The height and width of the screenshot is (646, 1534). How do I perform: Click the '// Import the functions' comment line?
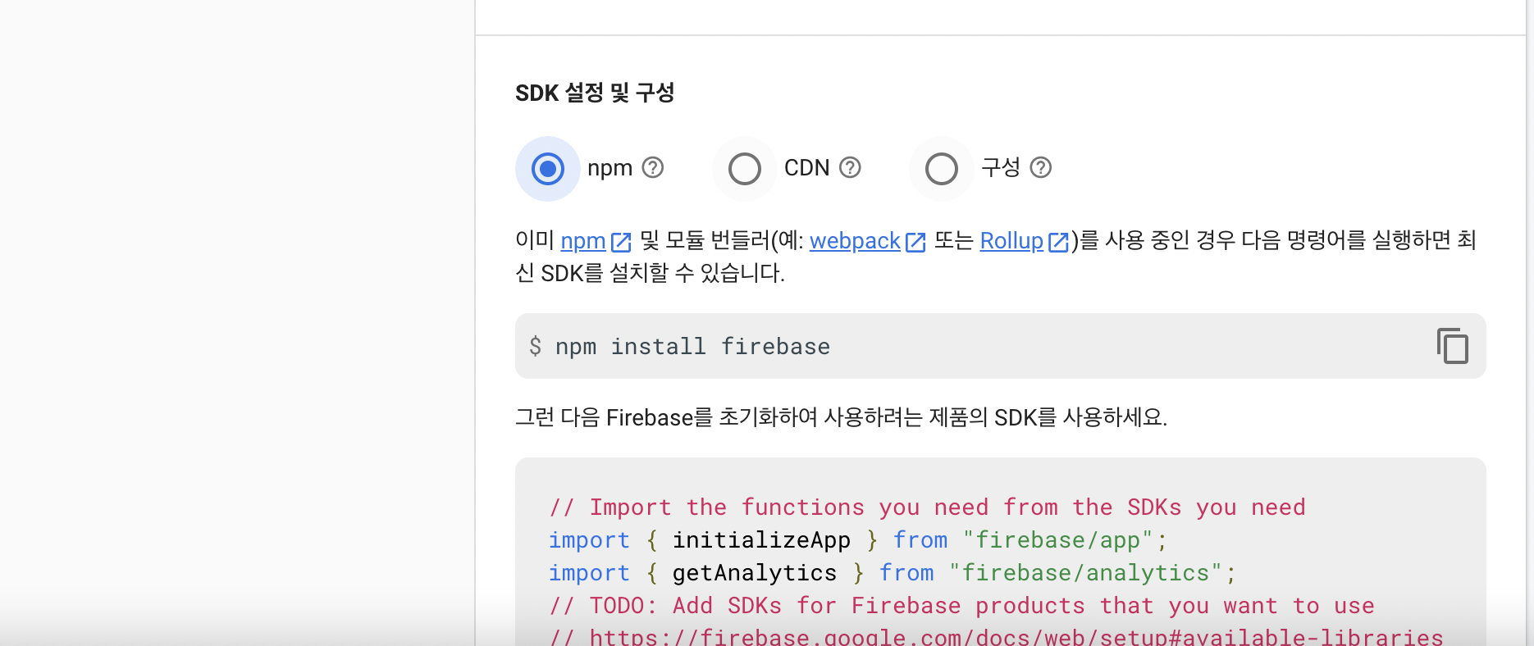[x=927, y=507]
